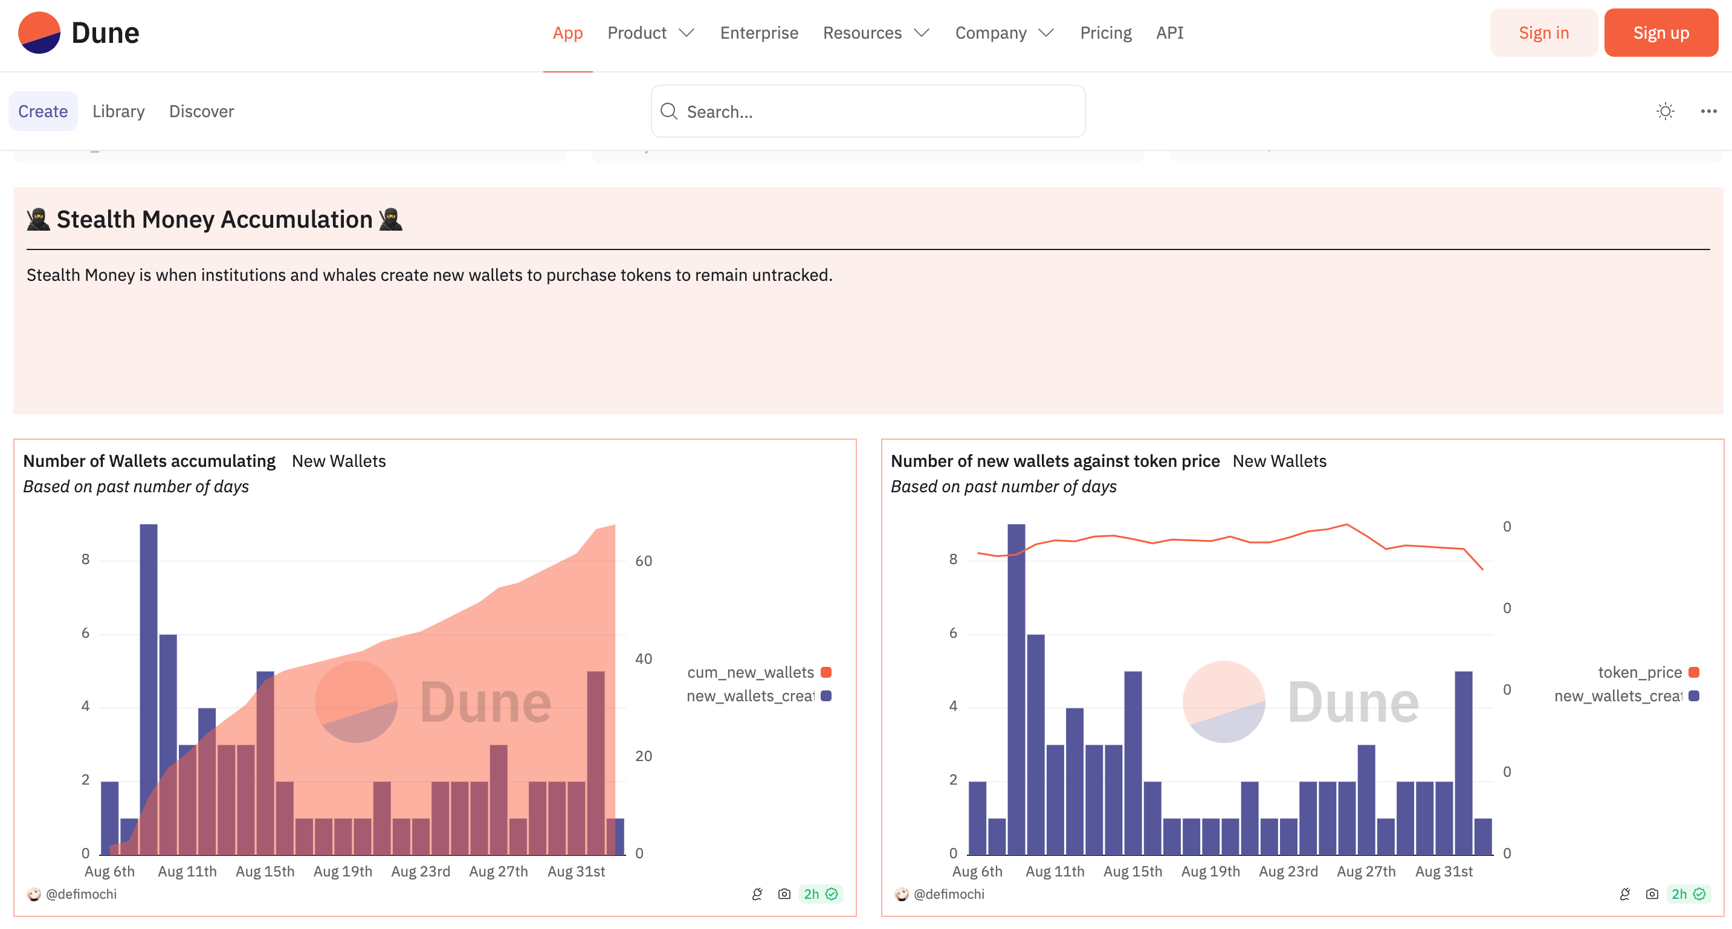Click 'New Wallets' label on left chart
This screenshot has height=929, width=1732.
pos(339,461)
